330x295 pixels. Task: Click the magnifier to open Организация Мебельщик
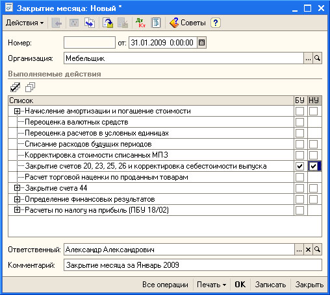click(317, 58)
